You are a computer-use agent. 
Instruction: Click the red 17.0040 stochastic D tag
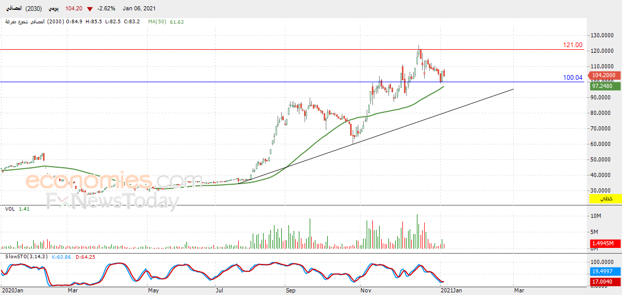[604, 282]
